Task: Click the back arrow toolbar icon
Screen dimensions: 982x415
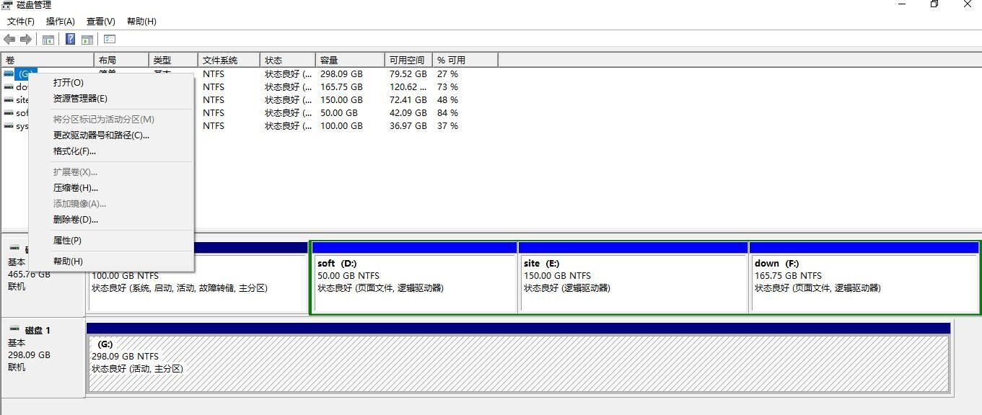Action: point(9,39)
